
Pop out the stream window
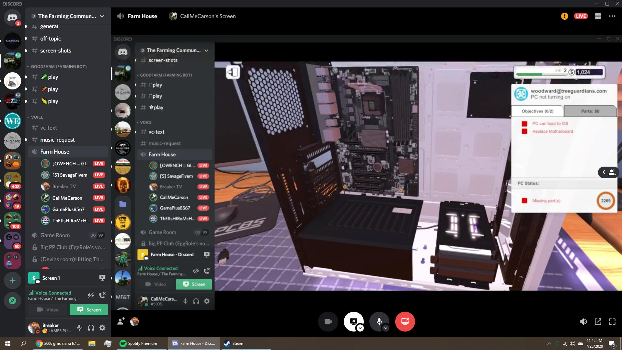point(598,321)
